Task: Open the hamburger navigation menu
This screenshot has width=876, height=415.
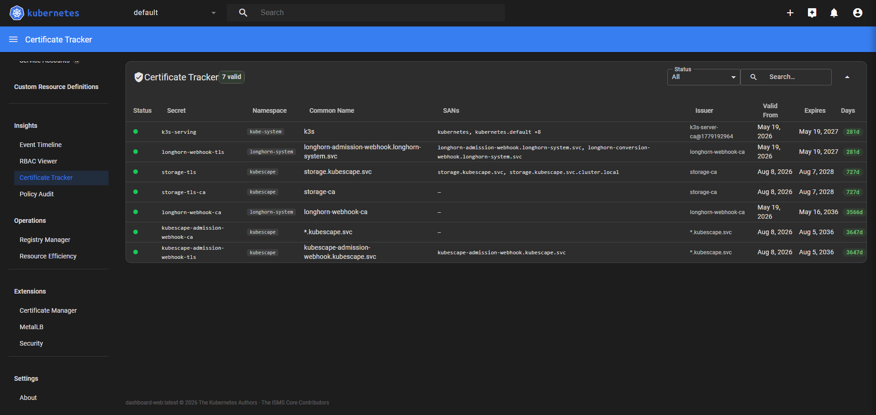Action: tap(13, 40)
